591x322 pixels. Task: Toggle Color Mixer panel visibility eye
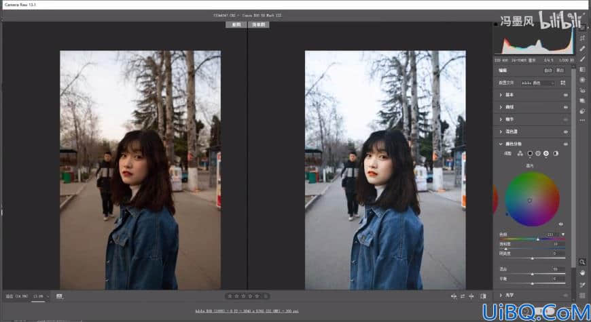[x=565, y=132]
